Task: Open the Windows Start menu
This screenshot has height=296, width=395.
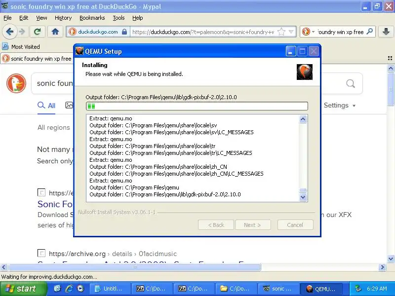Action: (x=23, y=289)
